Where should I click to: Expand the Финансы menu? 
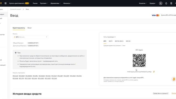(x=67, y=3)
